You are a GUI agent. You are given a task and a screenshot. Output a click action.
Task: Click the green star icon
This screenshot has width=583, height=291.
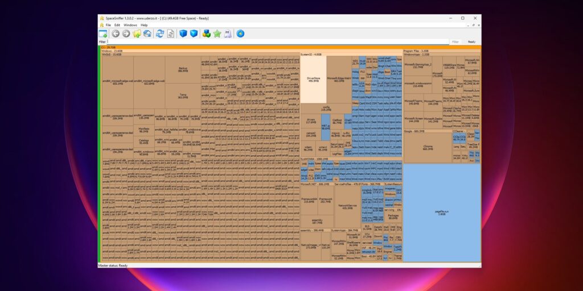[217, 34]
